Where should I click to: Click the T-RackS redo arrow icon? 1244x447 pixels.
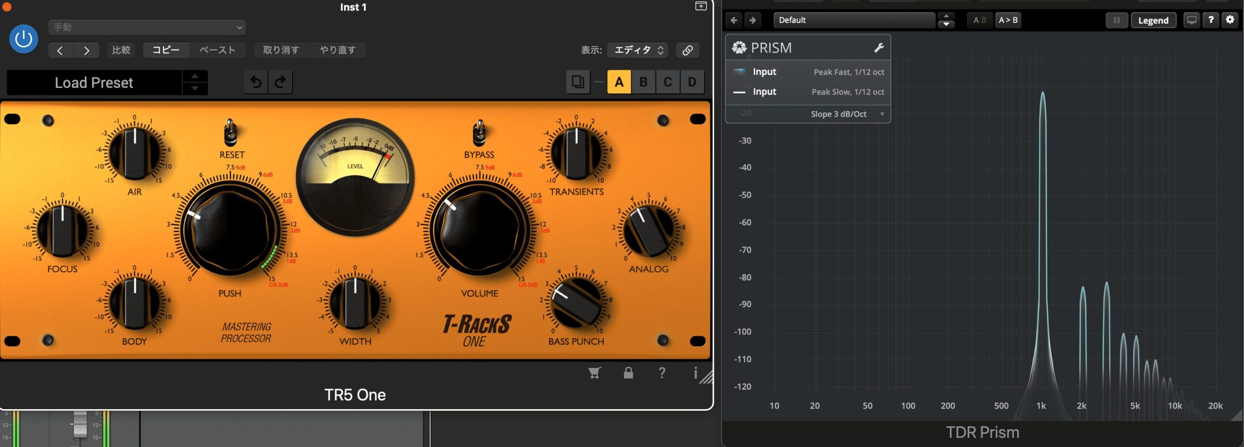pos(280,82)
